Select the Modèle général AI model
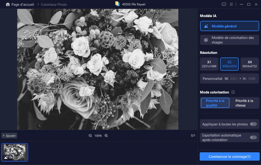Screen dimensions: 261x165 (x=230, y=26)
